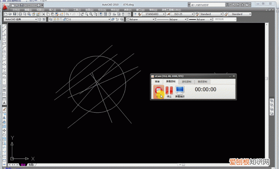Open the 菜单 tab in oCam
The width and height of the screenshot is (279, 169).
click(x=157, y=81)
